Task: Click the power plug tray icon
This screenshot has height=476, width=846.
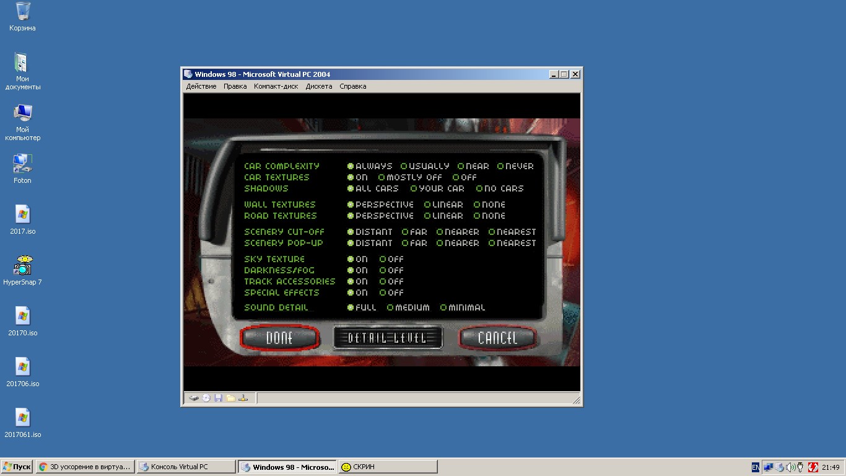Action: [800, 467]
